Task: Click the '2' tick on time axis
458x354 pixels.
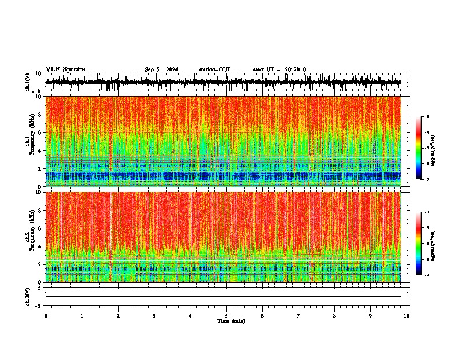Action: point(118,316)
